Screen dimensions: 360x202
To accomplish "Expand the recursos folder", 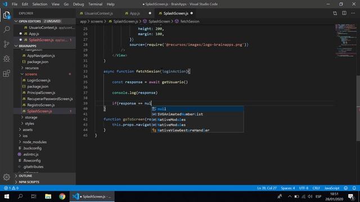I will (x=31, y=68).
